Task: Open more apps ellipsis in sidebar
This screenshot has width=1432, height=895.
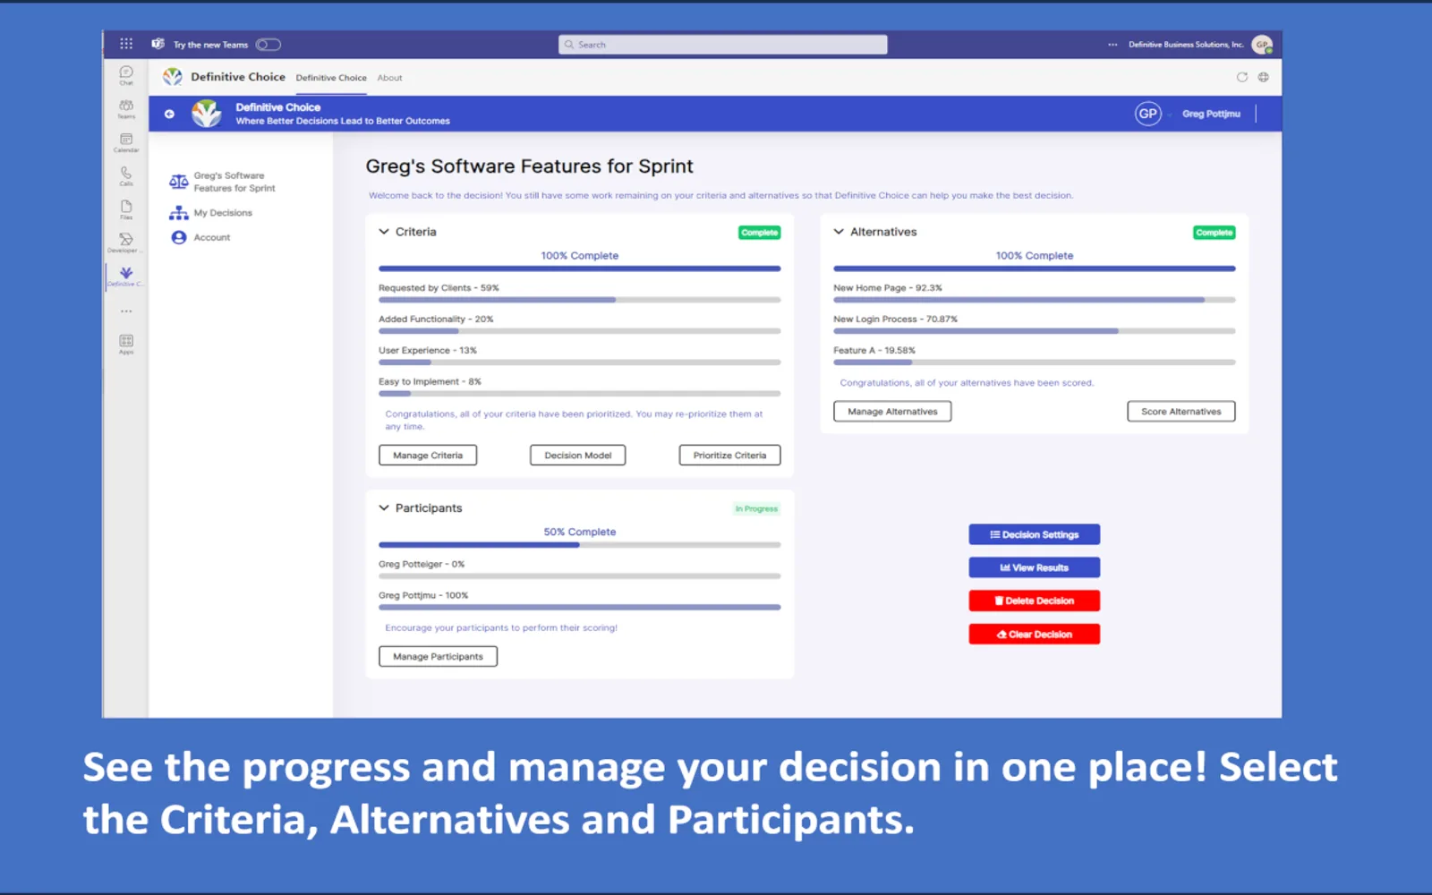Action: pos(126,311)
